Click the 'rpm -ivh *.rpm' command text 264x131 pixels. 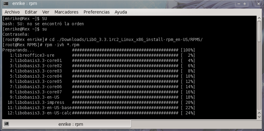click(62, 45)
